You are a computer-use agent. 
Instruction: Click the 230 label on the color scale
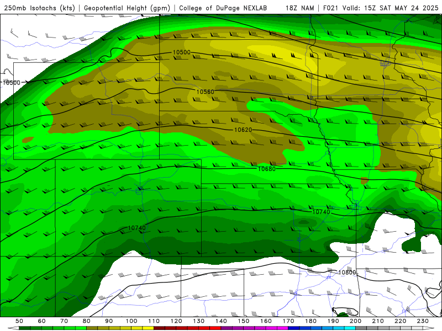[x=423, y=321]
